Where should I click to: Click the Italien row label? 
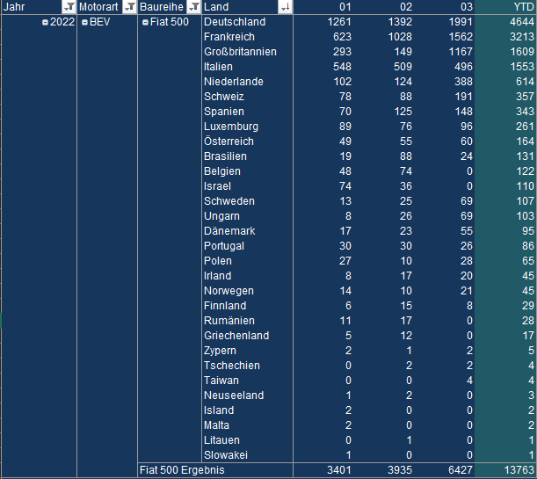pyautogui.click(x=220, y=67)
